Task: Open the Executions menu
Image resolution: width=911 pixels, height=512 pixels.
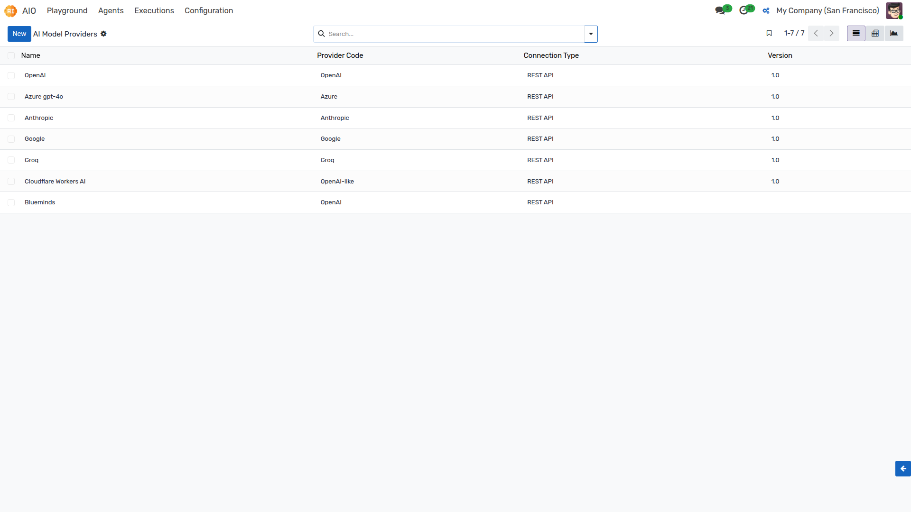Action: [154, 10]
